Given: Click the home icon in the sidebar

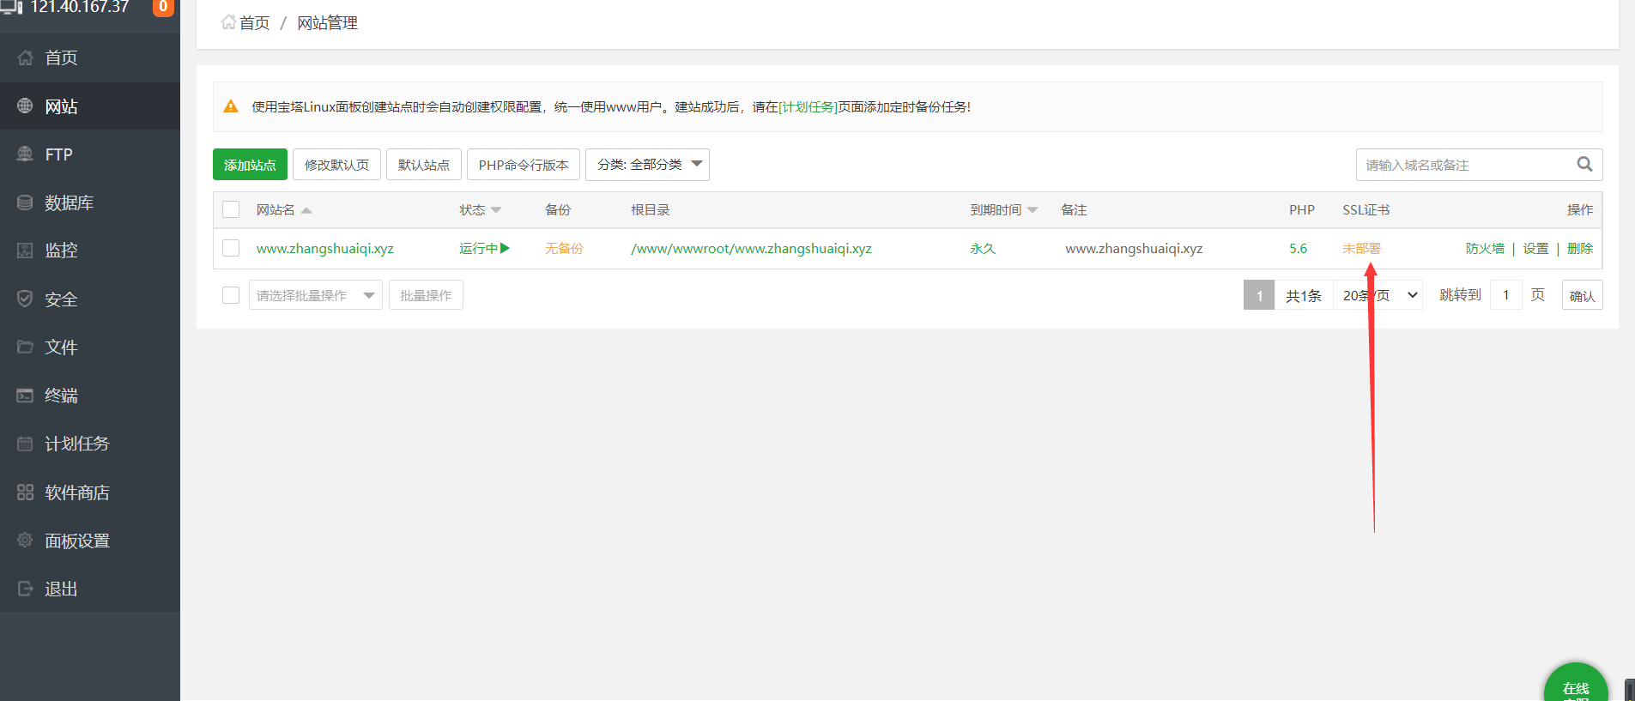Looking at the screenshot, I should coord(26,57).
